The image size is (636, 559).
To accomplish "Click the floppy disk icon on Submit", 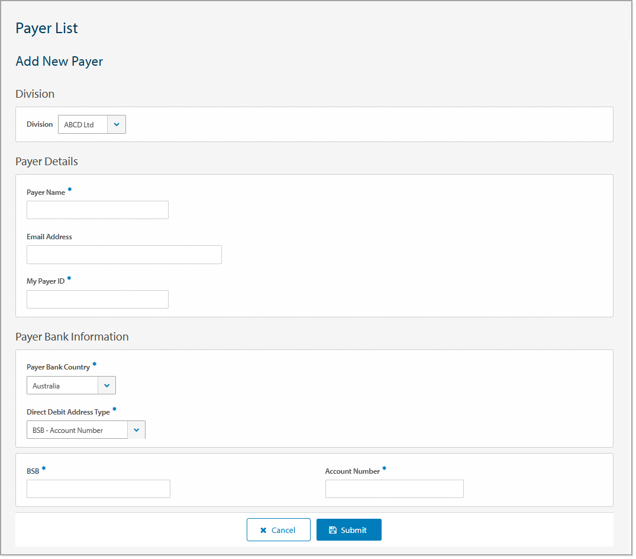I will [332, 531].
